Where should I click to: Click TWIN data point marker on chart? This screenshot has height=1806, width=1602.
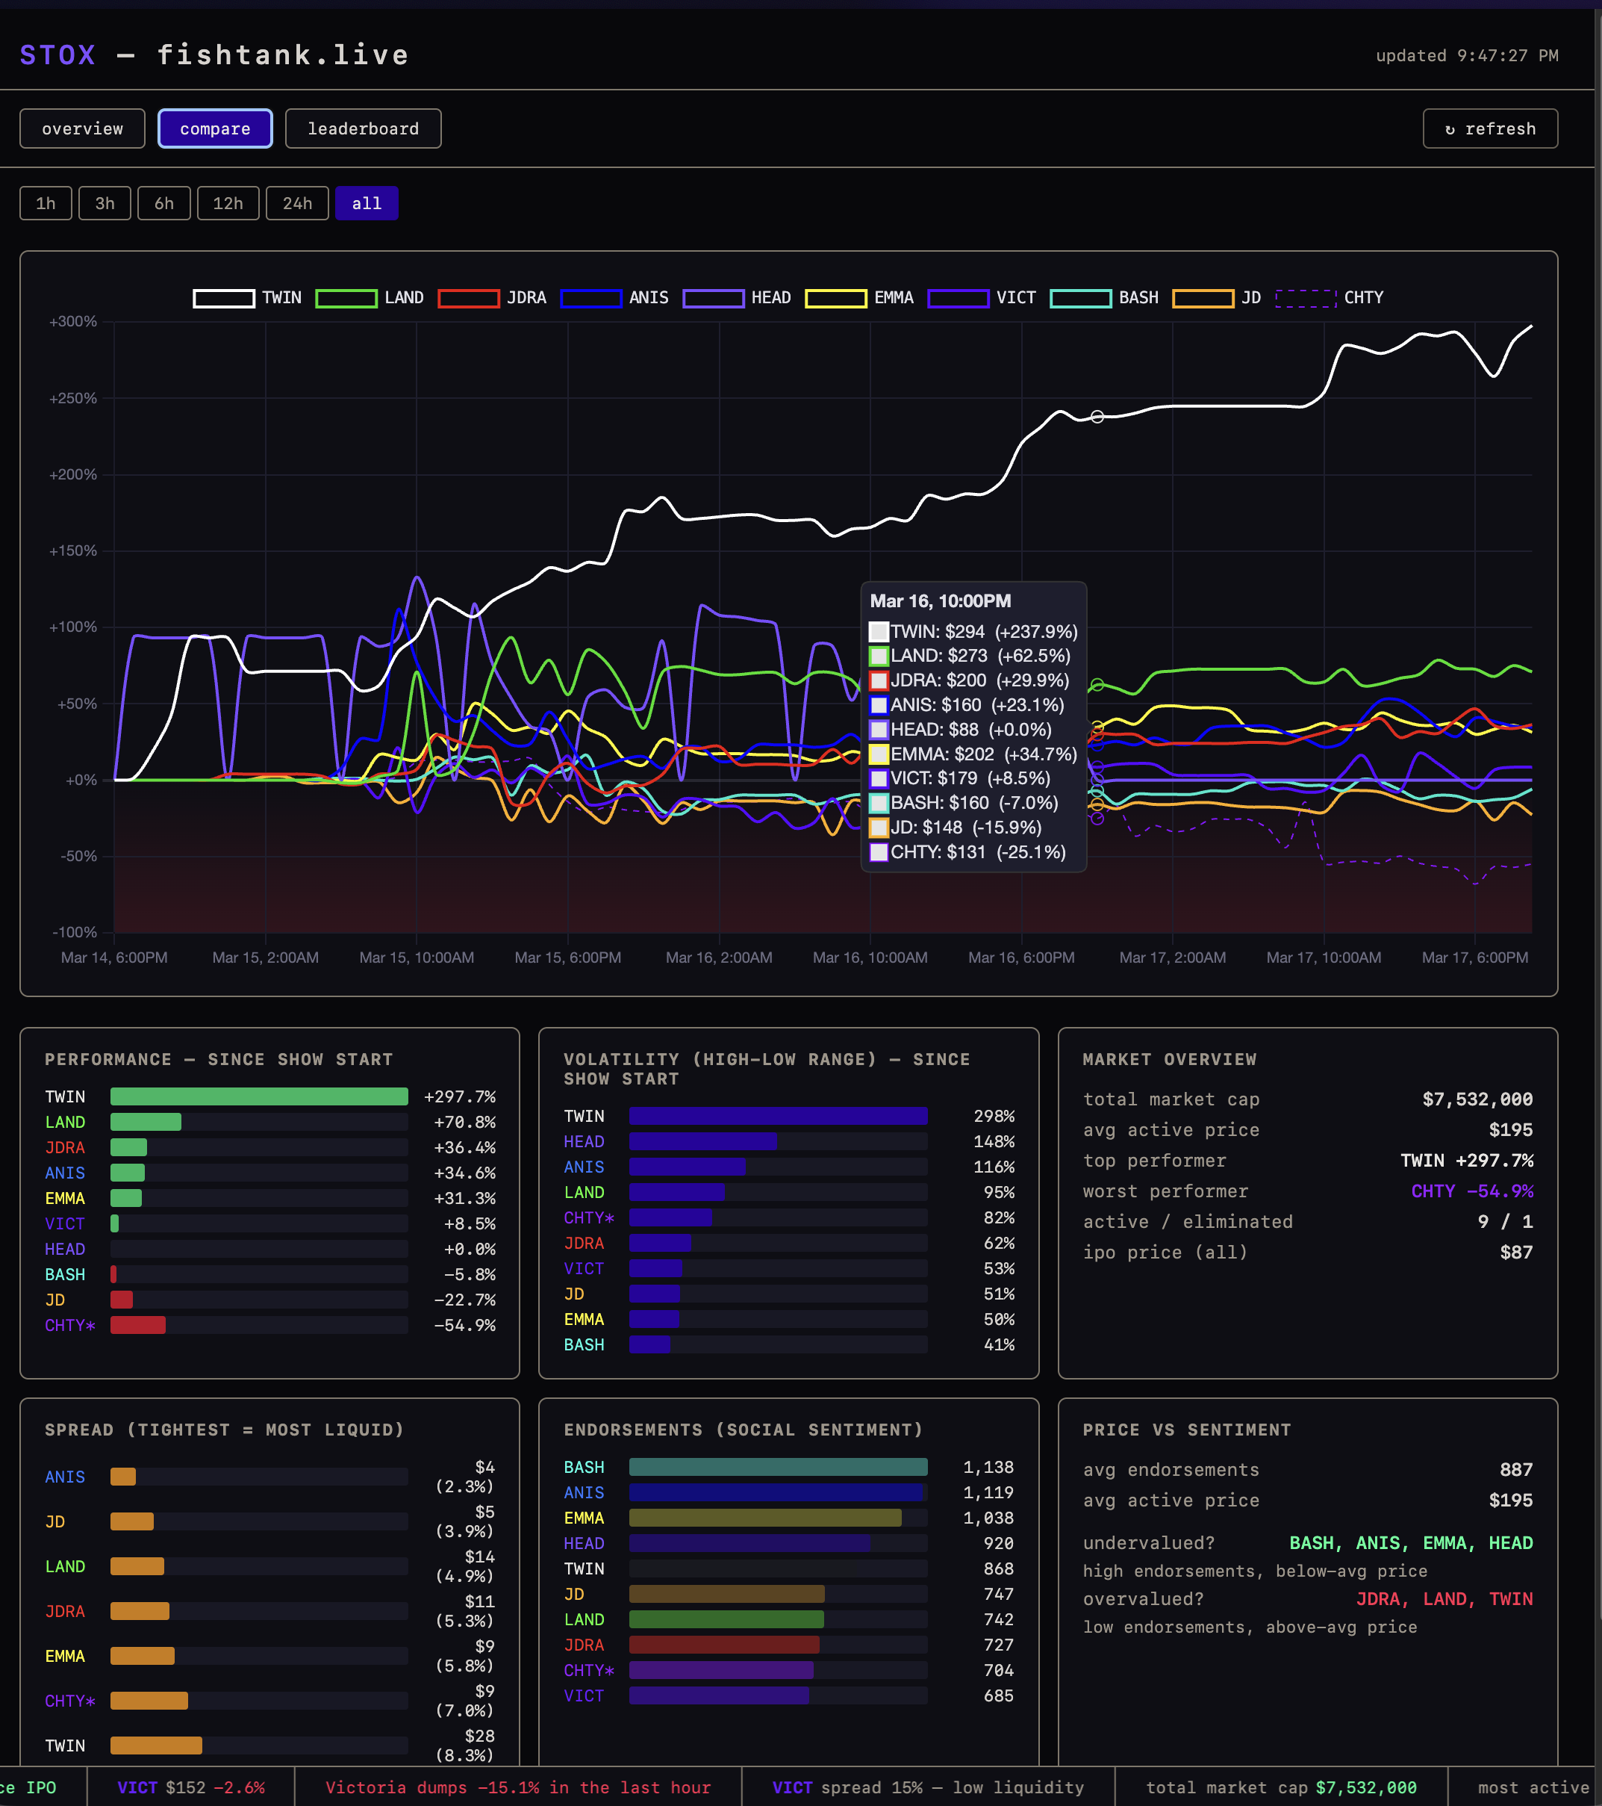(1097, 416)
